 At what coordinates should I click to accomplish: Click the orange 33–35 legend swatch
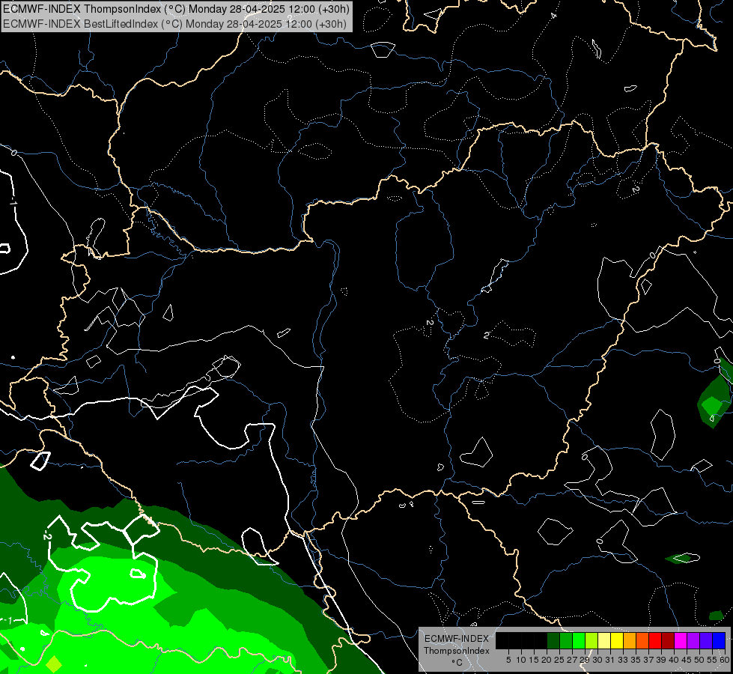click(630, 641)
